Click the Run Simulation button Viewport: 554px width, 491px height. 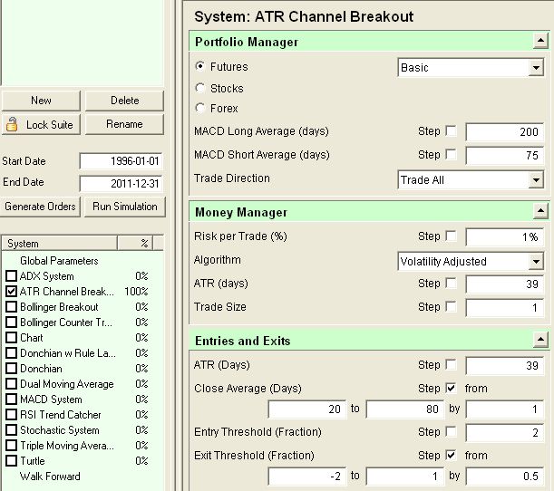(x=125, y=207)
